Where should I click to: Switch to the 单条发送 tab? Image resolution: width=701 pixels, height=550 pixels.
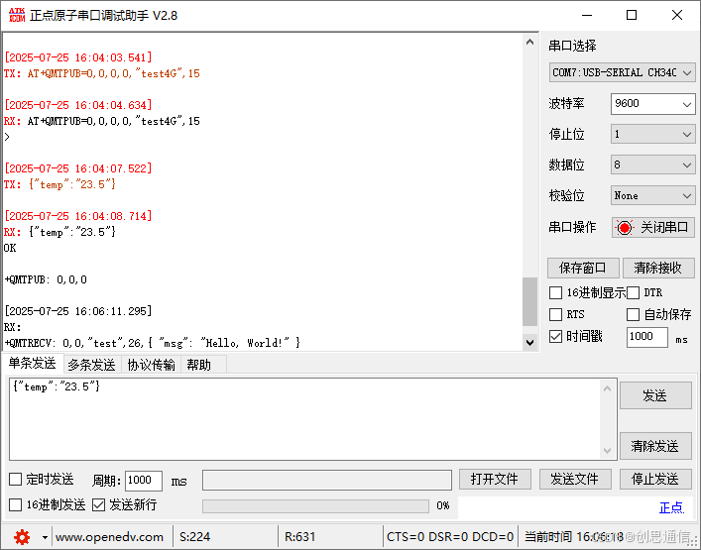tap(32, 364)
